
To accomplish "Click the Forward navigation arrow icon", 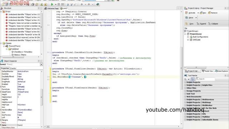I will (x=89, y=4).
